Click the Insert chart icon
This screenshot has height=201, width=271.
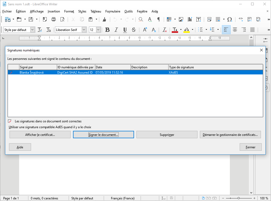[190, 19]
